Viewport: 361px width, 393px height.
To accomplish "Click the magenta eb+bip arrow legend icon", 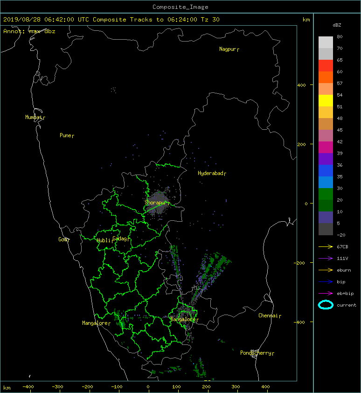I will pos(326,293).
